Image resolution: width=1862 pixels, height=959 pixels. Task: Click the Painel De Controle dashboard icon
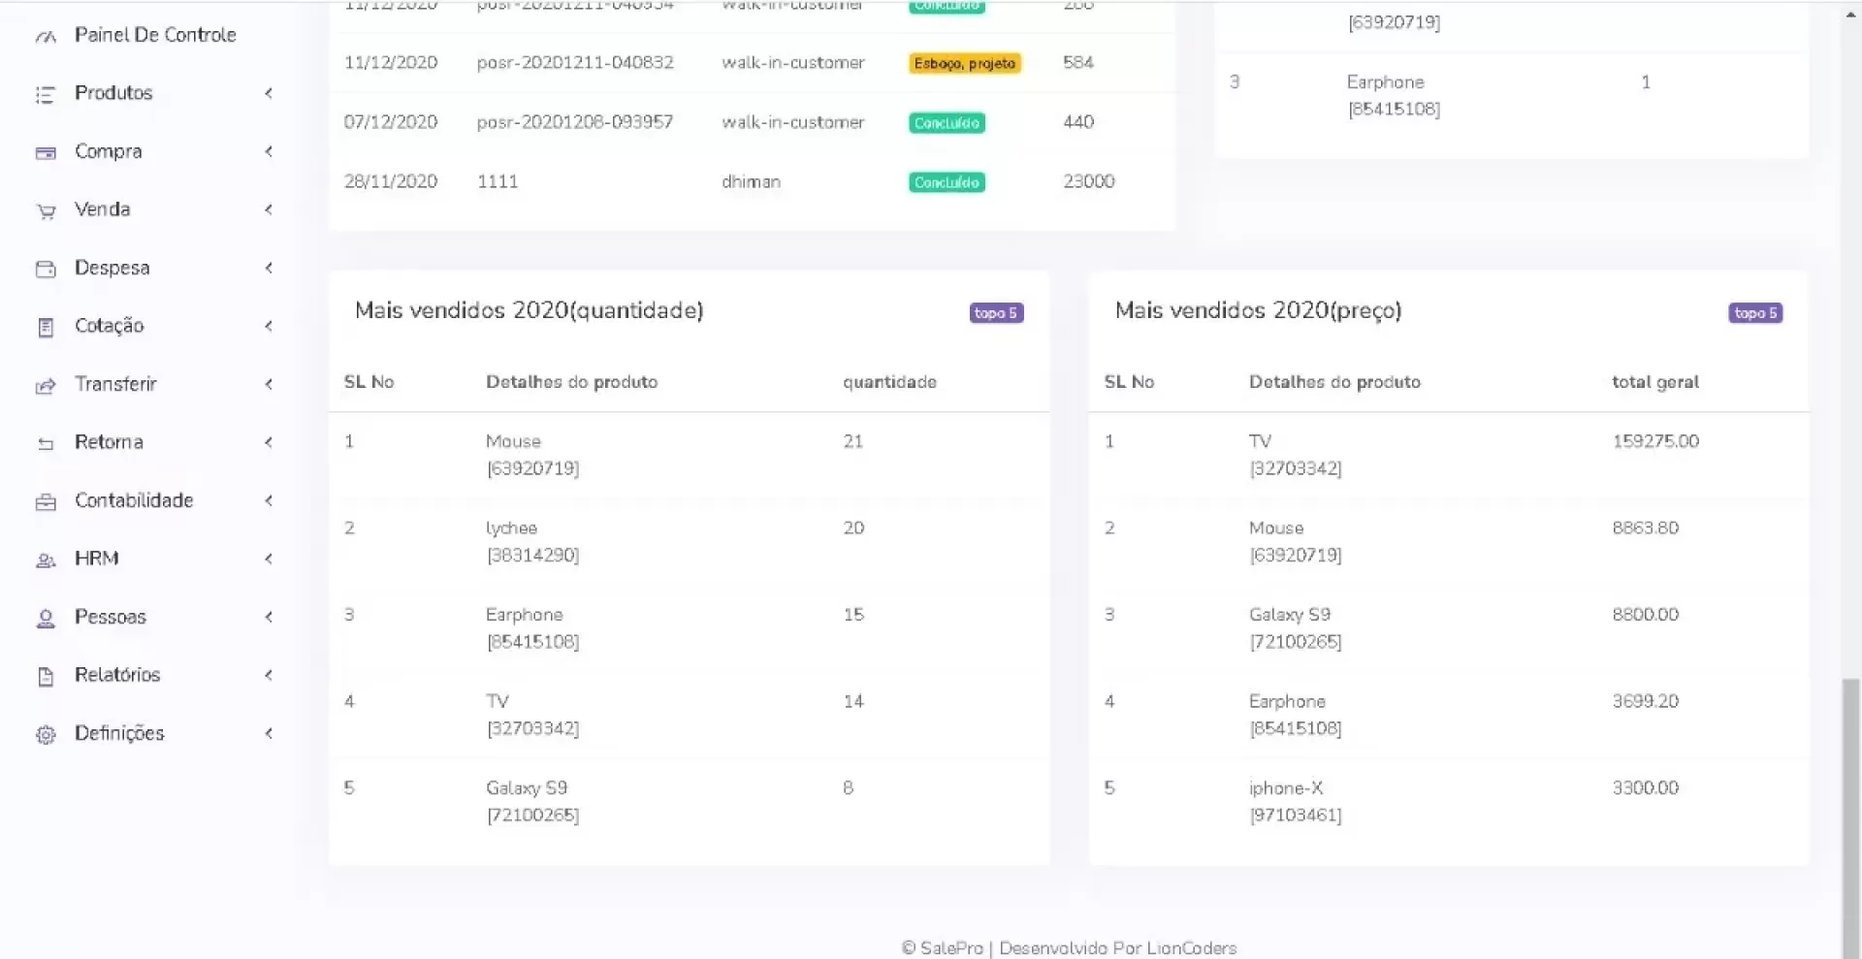tap(46, 36)
